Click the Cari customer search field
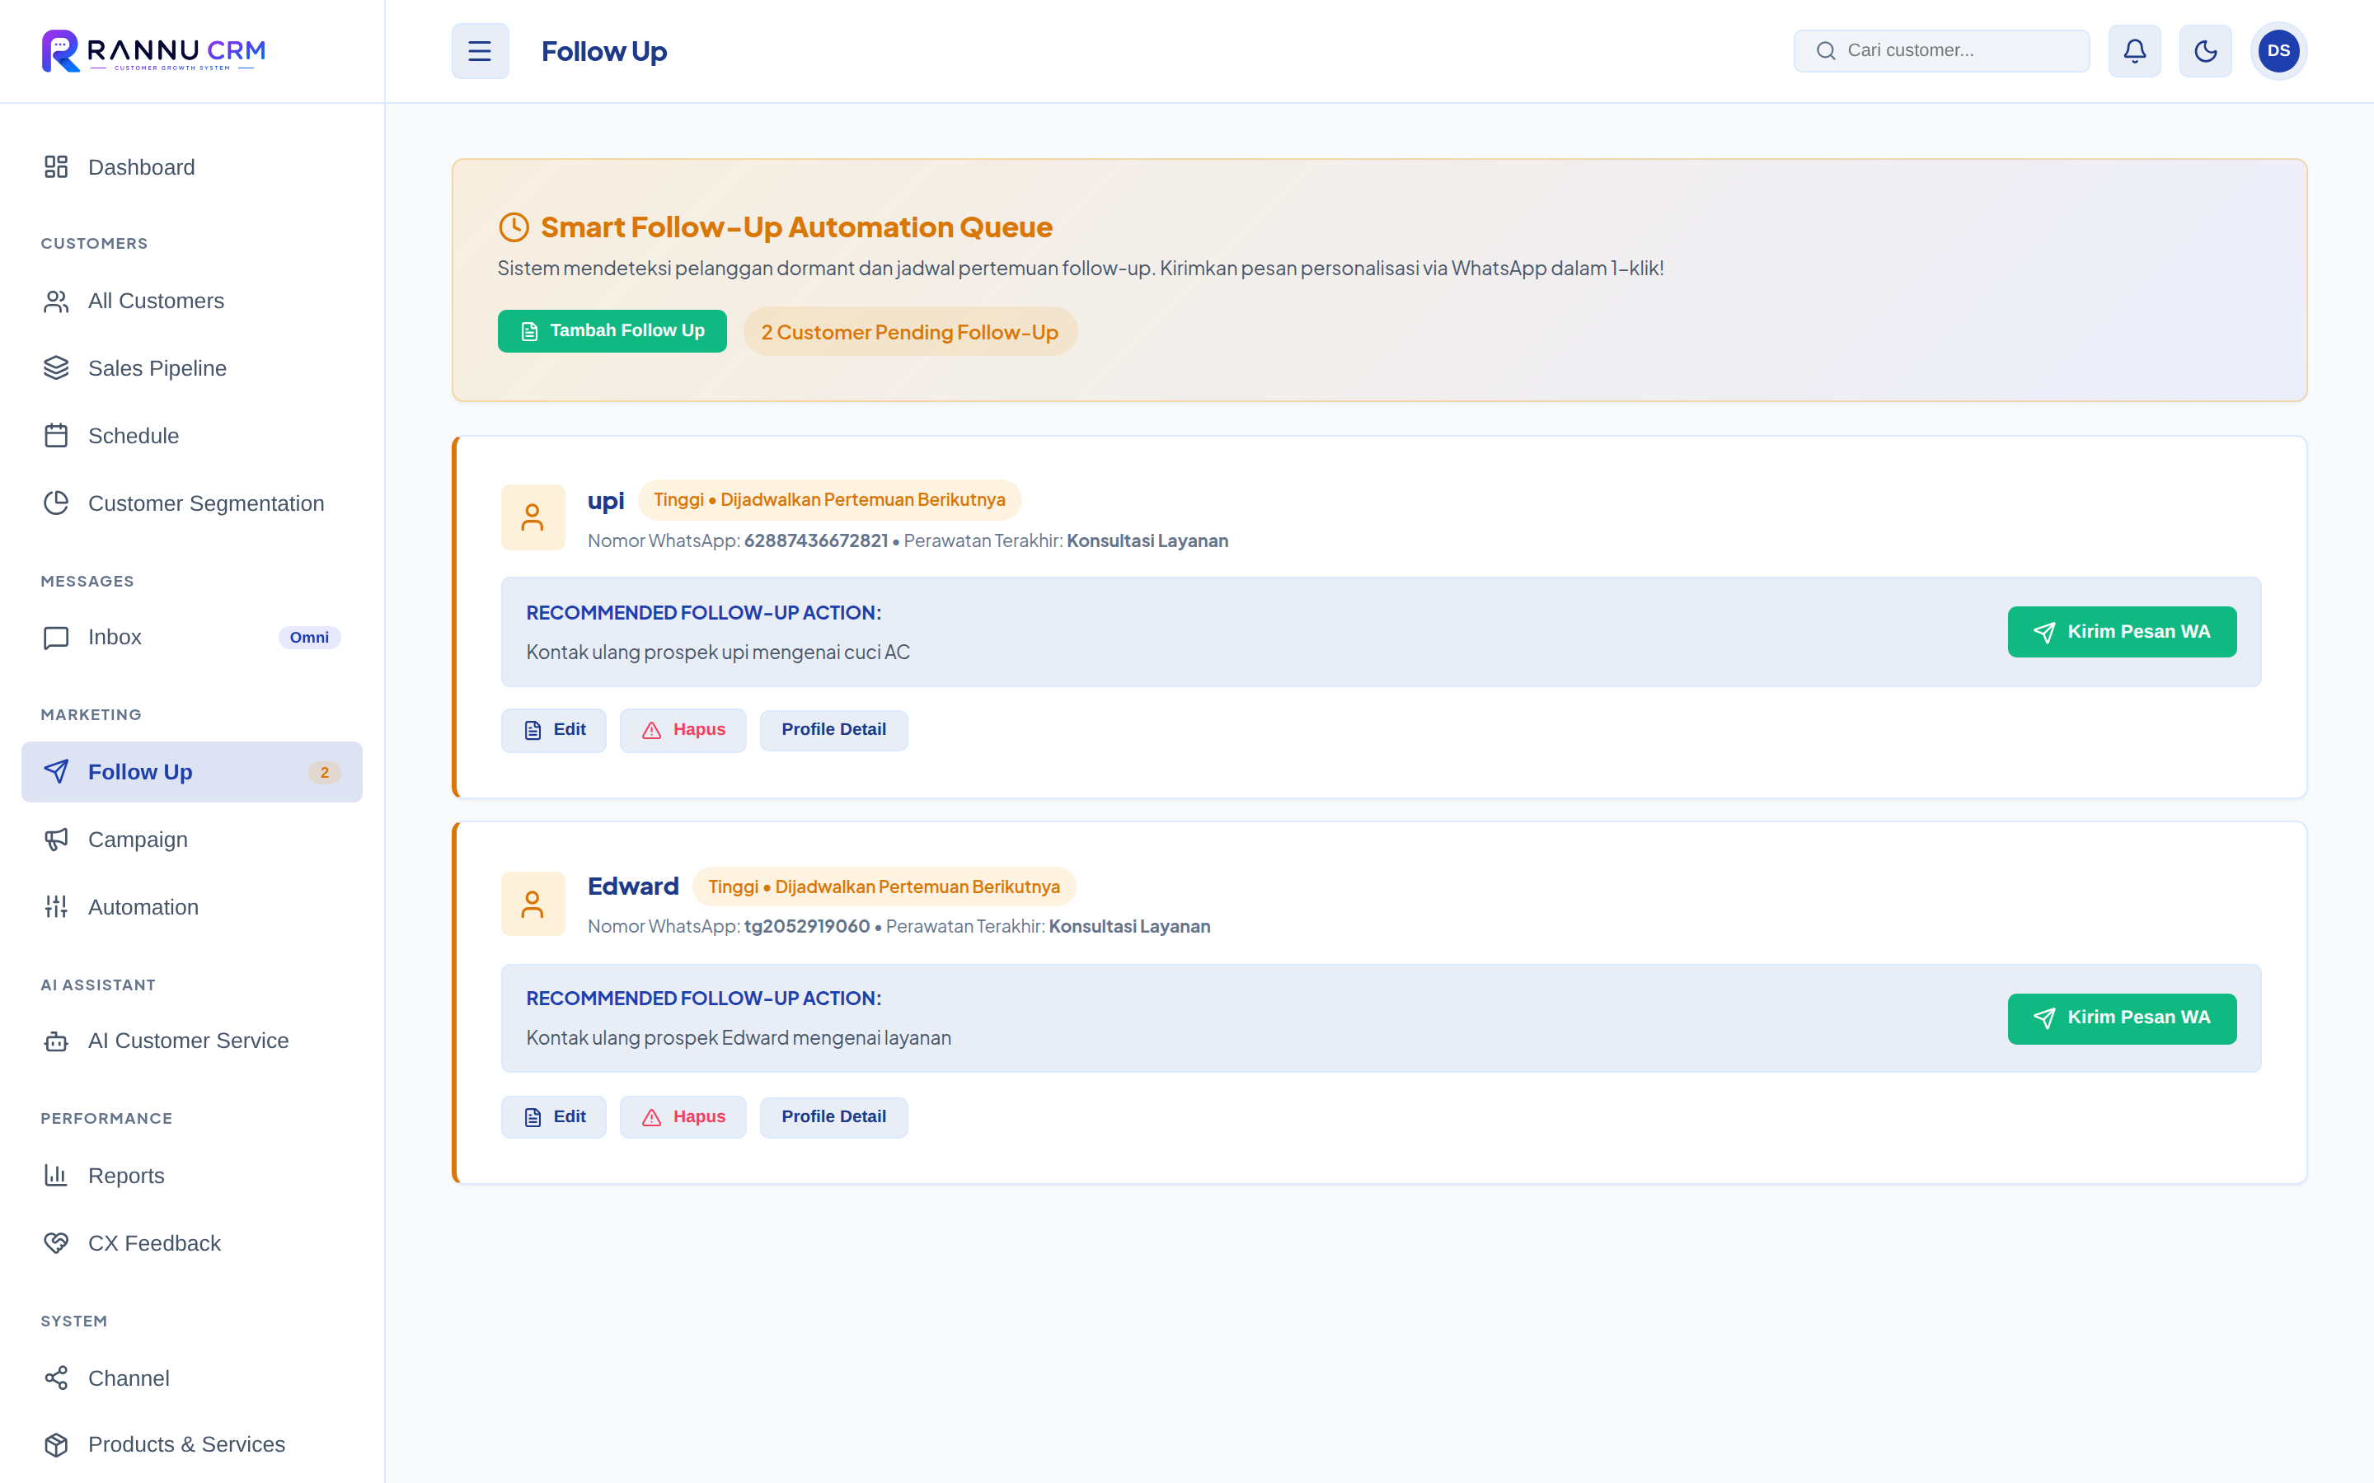This screenshot has width=2374, height=1483. pyautogui.click(x=1940, y=51)
